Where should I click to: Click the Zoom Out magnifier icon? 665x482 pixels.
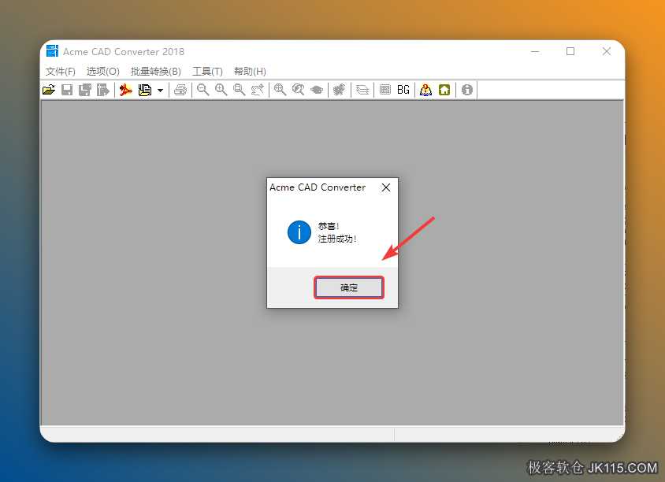click(x=202, y=90)
